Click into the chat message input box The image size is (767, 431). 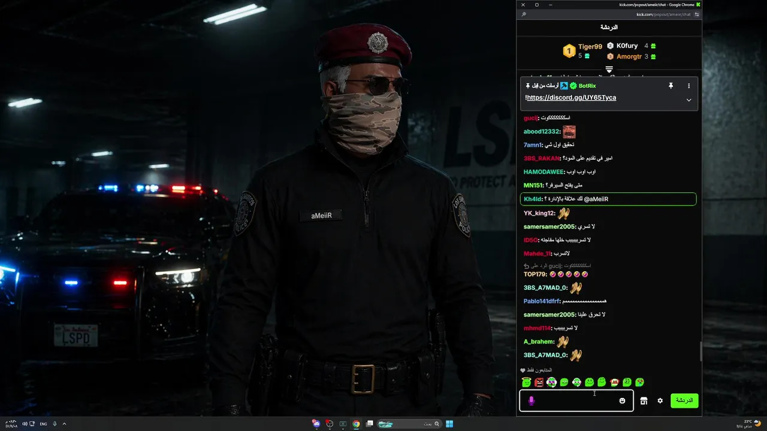click(x=576, y=400)
